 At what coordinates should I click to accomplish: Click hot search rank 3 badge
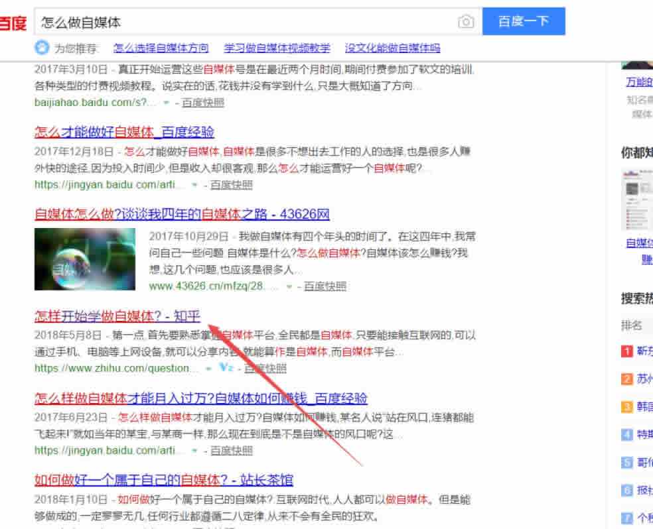coord(626,406)
